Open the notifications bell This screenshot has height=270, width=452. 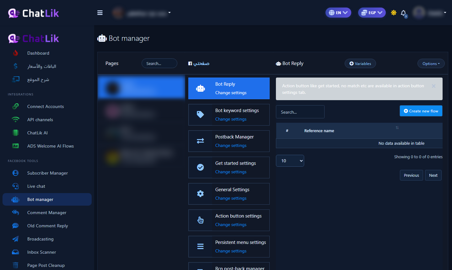tap(404, 13)
